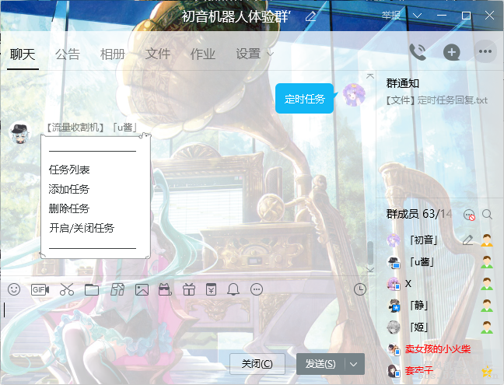The width and height of the screenshot is (504, 385).
Task: Click the 关闭(C) button
Action: pyautogui.click(x=257, y=364)
